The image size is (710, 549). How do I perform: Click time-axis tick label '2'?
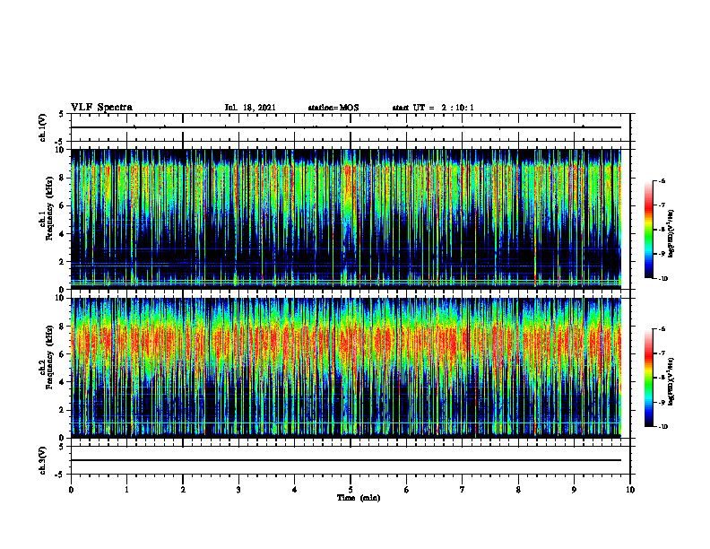(x=183, y=490)
